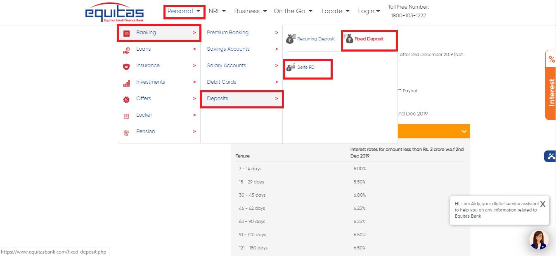This screenshot has height=256, width=556.
Task: Expand the Locate dropdown menu
Action: [335, 12]
